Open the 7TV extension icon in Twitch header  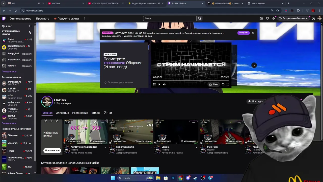click(313, 18)
